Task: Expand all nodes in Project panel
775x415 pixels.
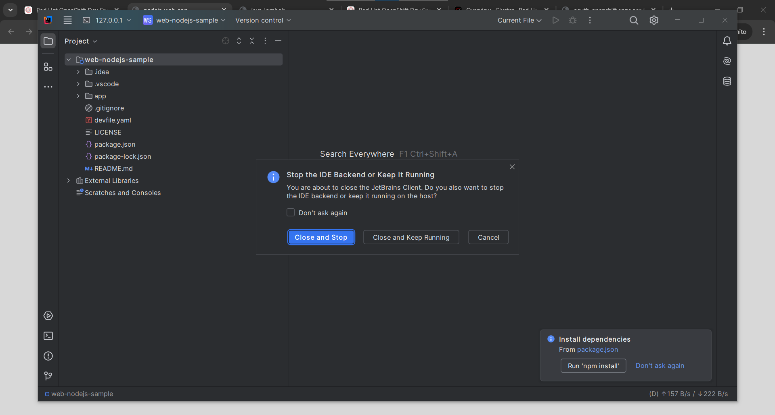Action: [x=239, y=41]
